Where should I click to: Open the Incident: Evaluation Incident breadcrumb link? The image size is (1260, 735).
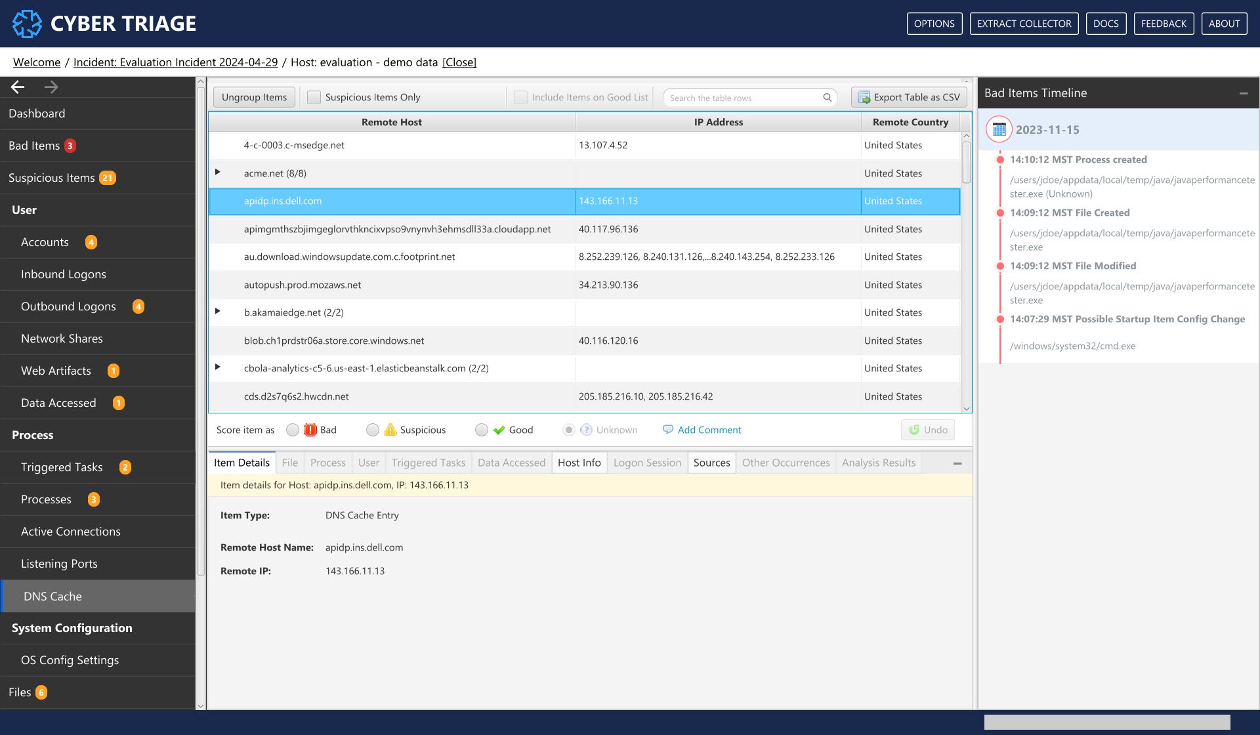[x=175, y=62]
